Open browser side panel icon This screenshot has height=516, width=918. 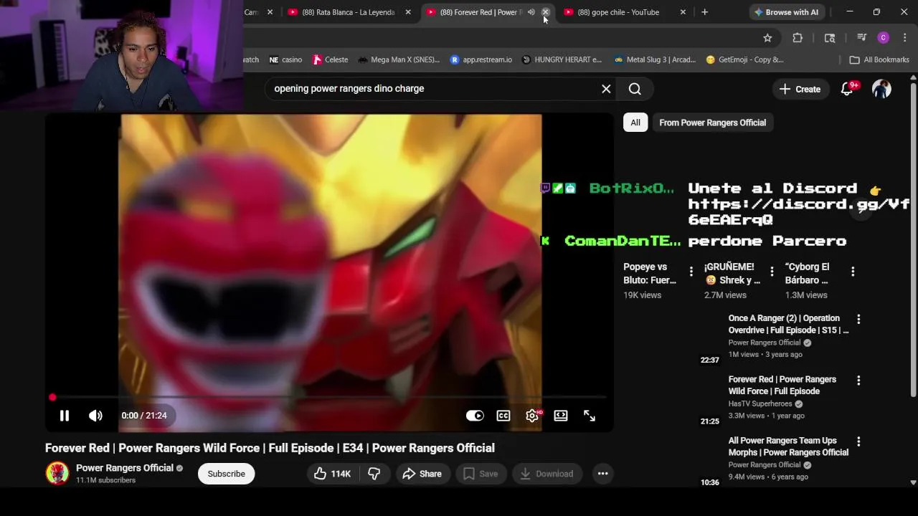830,38
